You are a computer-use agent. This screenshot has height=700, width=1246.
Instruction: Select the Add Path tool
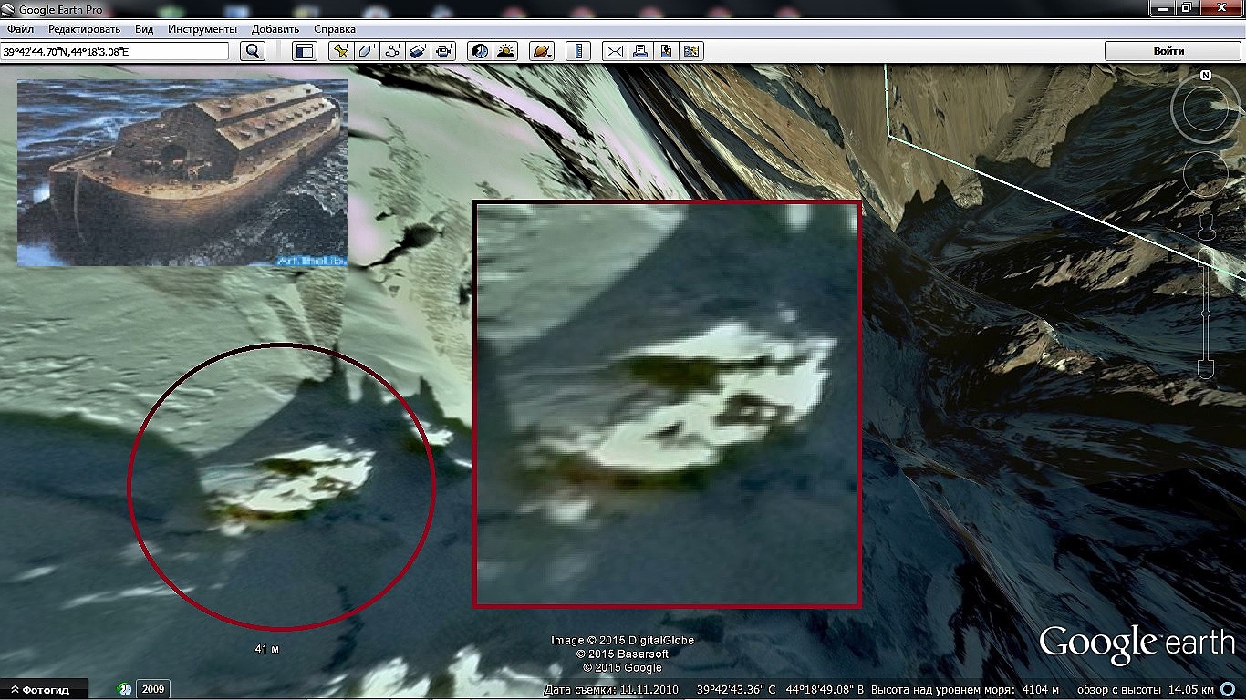(x=392, y=51)
